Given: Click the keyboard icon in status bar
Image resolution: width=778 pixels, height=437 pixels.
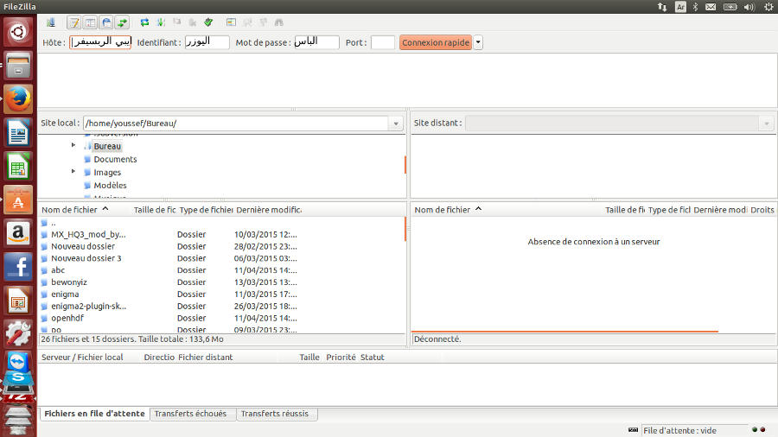Looking at the screenshot, I should (x=633, y=429).
